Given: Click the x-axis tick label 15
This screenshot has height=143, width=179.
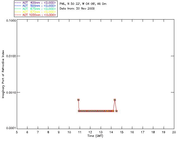Looking at the screenshot, I should [x=122, y=132].
